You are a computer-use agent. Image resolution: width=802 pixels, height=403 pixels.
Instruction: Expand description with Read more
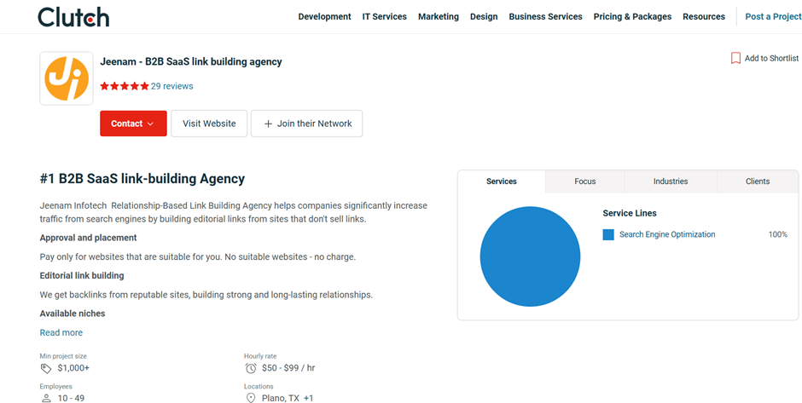[61, 332]
